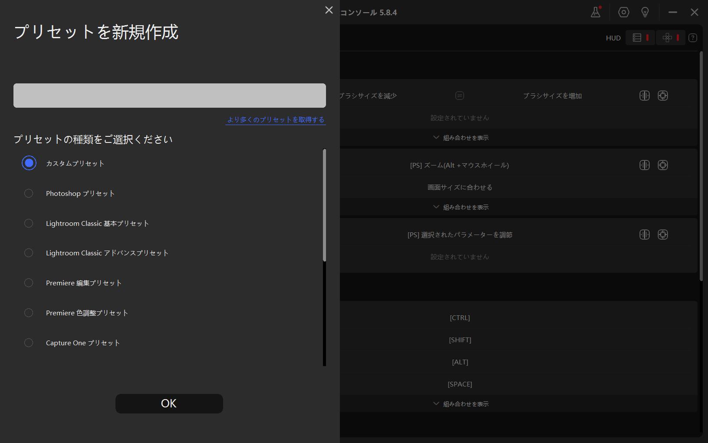Close the プリセットを新規作成 dialog
This screenshot has width=708, height=443.
(329, 10)
